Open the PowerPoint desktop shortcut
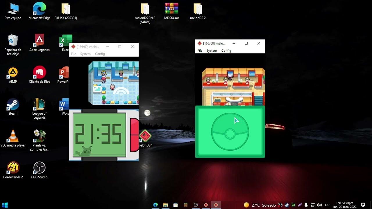The width and height of the screenshot is (372, 209). click(x=63, y=75)
